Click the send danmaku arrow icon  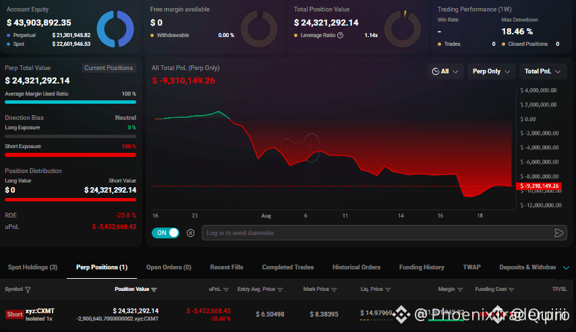pyautogui.click(x=558, y=233)
